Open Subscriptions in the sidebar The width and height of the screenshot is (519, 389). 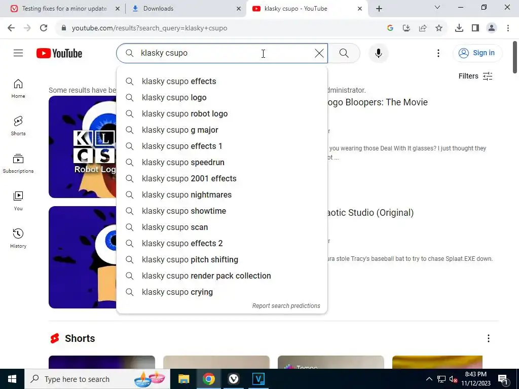pyautogui.click(x=18, y=164)
